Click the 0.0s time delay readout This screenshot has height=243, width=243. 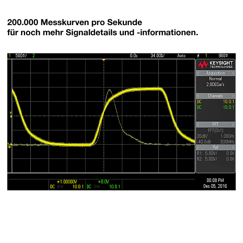click(x=134, y=55)
